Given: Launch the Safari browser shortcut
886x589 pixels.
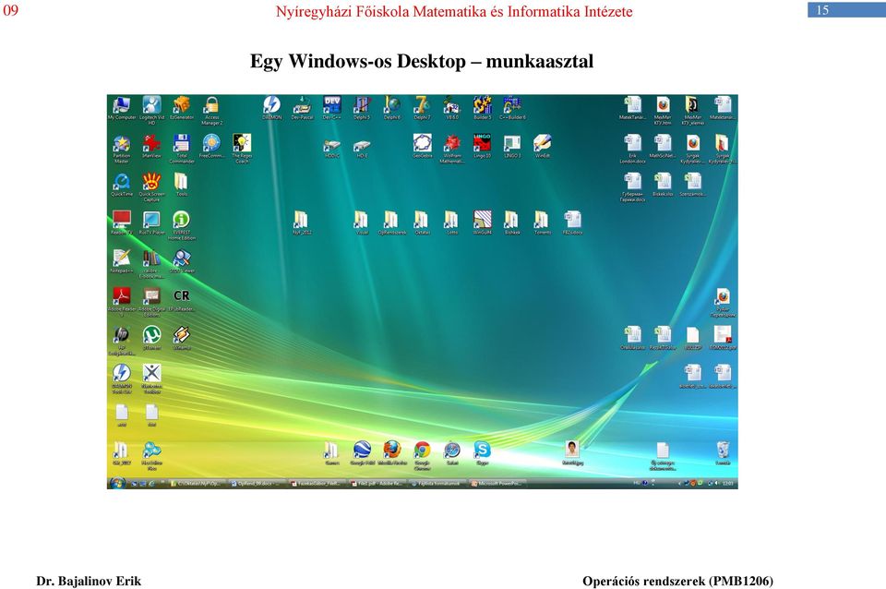Looking at the screenshot, I should [x=451, y=453].
